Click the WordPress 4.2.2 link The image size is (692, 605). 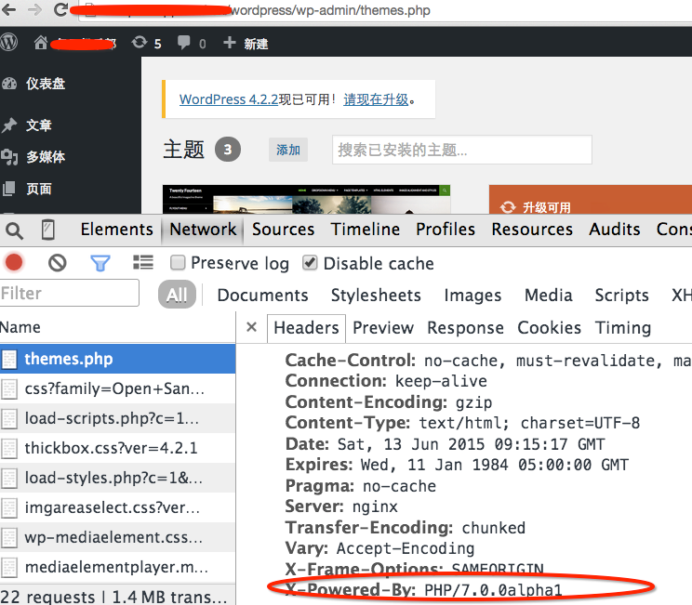pos(228,99)
